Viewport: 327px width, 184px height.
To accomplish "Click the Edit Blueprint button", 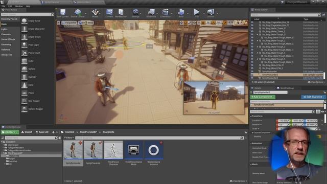I will [x=313, y=97].
